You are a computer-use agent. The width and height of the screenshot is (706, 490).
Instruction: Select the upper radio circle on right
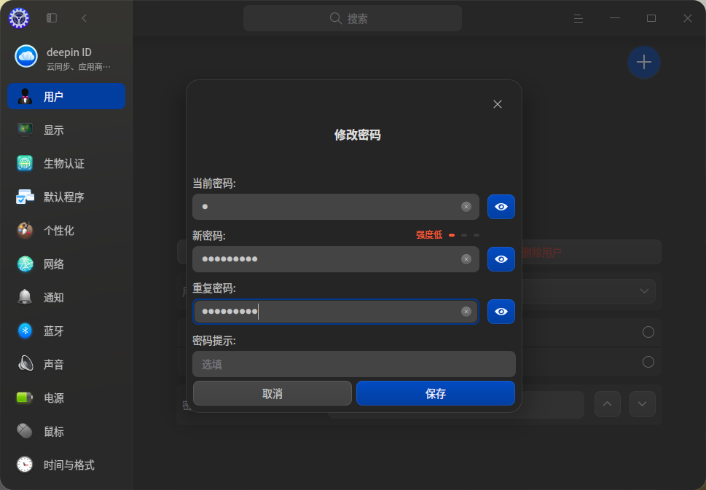click(648, 332)
